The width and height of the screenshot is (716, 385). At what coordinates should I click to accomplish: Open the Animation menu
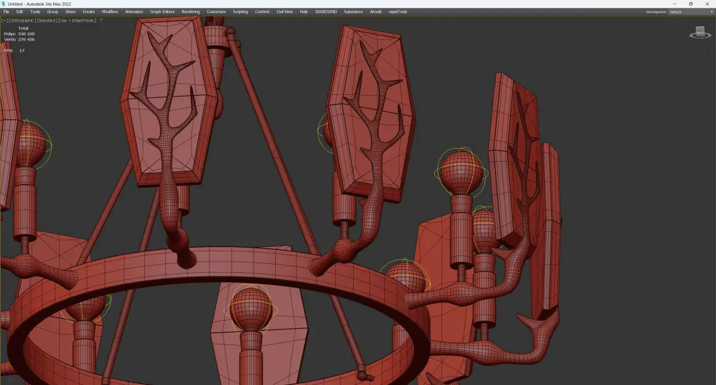click(x=134, y=11)
